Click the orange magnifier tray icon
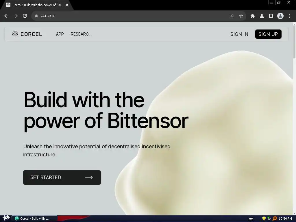The height and width of the screenshot is (222, 296). click(x=275, y=219)
